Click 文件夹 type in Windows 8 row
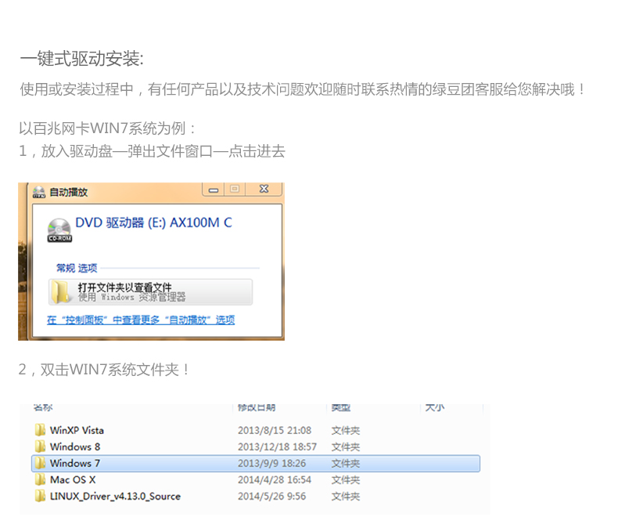This screenshot has width=618, height=524. (346, 447)
